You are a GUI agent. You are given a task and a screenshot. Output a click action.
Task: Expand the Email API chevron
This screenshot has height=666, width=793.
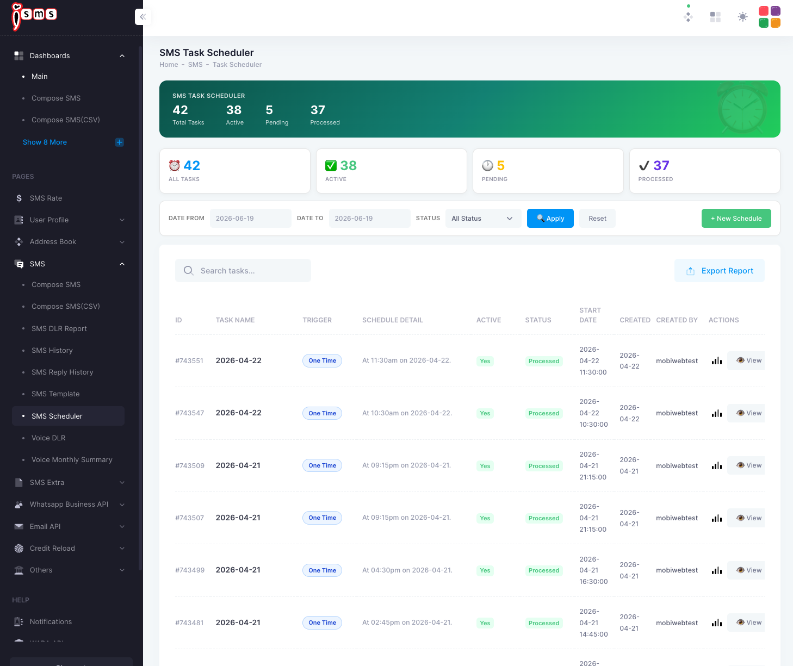tap(122, 527)
